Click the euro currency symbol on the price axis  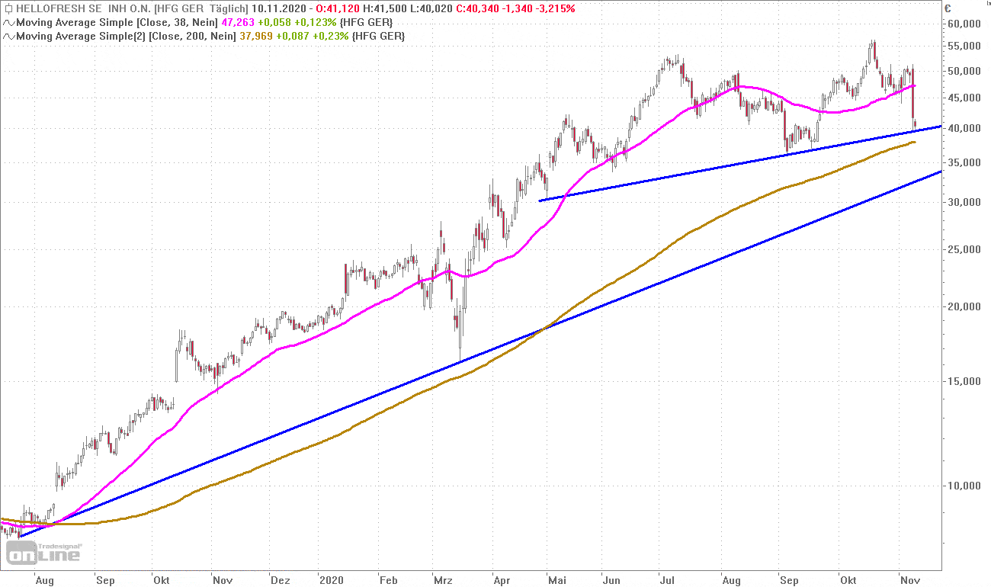coord(948,10)
